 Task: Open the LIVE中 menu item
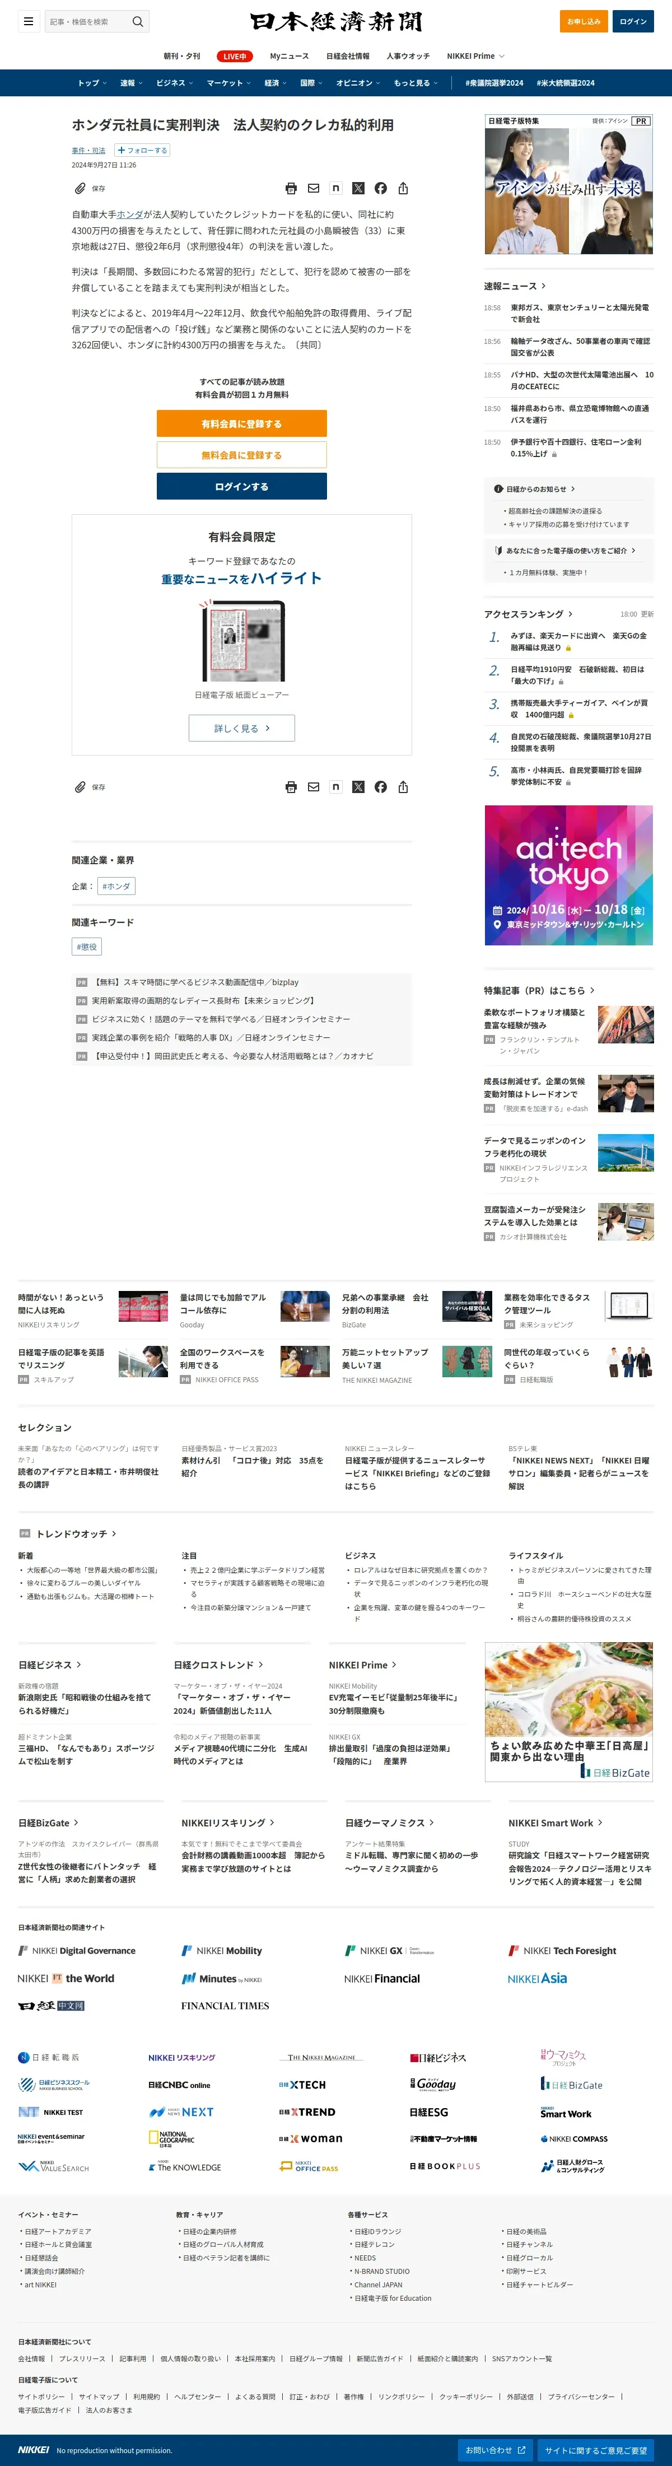click(235, 57)
